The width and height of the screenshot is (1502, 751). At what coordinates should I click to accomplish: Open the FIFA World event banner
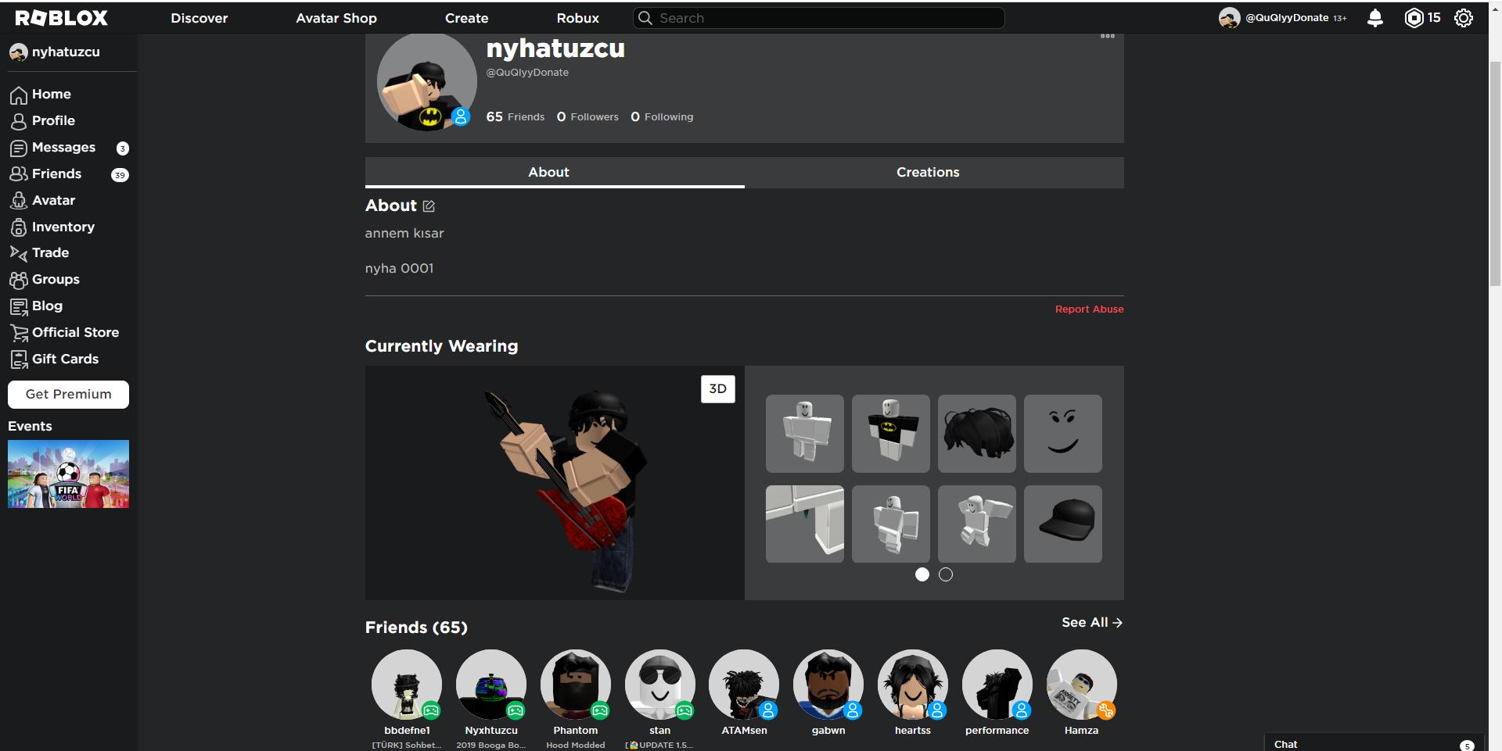coord(68,474)
